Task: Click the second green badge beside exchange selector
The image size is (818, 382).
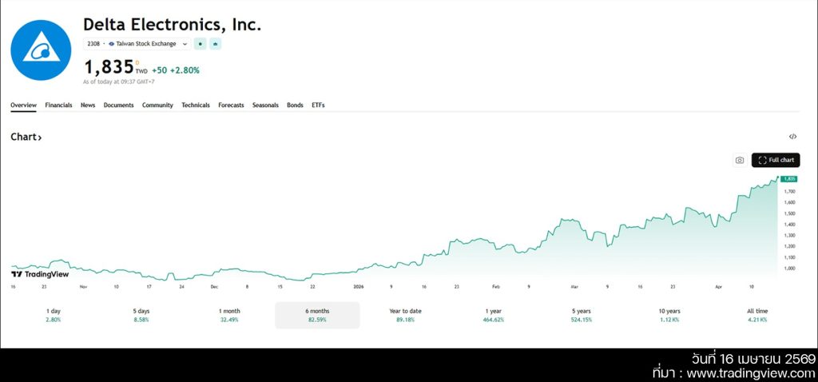Action: click(215, 44)
